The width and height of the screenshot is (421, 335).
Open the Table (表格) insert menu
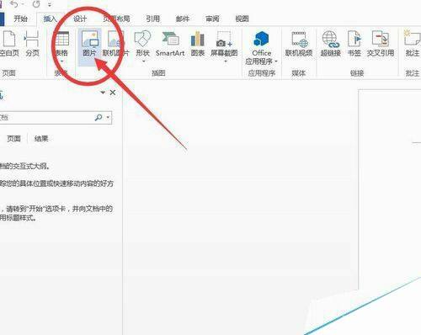click(61, 46)
